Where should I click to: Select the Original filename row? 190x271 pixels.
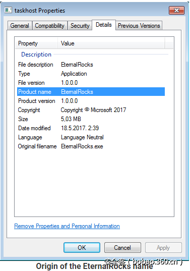pos(91,146)
